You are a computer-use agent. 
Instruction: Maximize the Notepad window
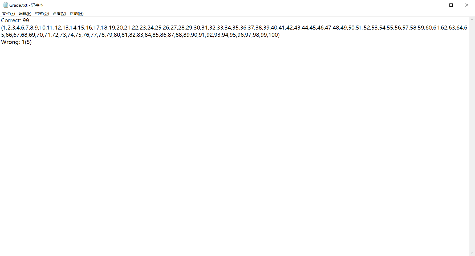coord(451,5)
